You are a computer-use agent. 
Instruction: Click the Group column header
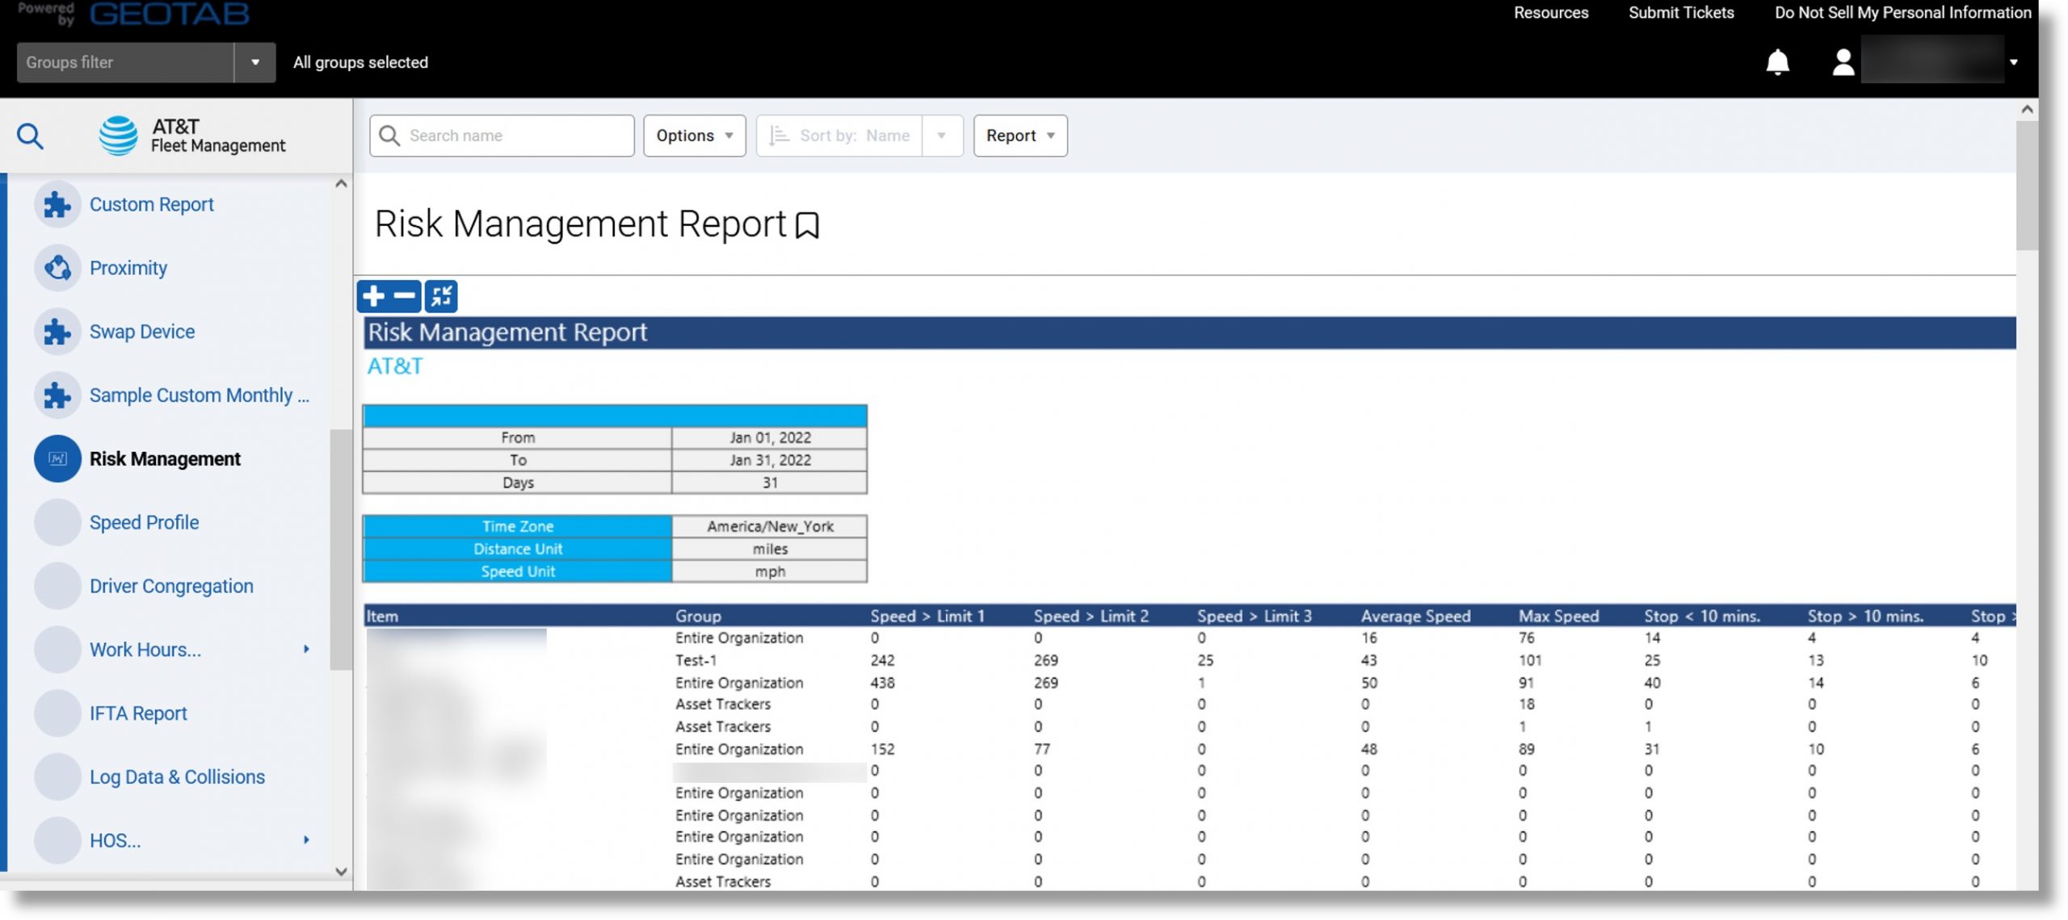[698, 617]
